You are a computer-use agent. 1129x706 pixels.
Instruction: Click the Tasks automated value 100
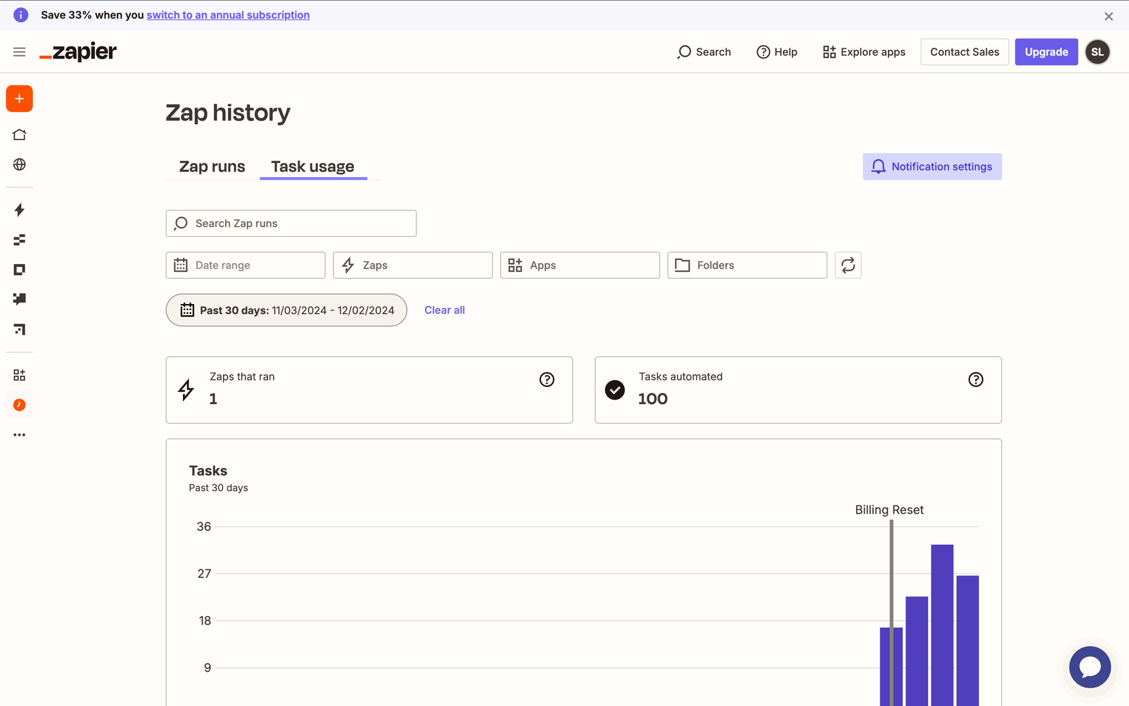[653, 399]
